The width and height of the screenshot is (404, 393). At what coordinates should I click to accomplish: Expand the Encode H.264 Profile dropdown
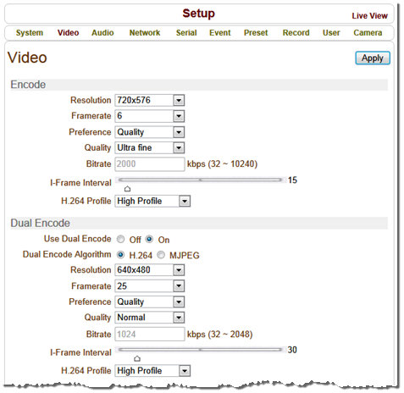point(152,201)
